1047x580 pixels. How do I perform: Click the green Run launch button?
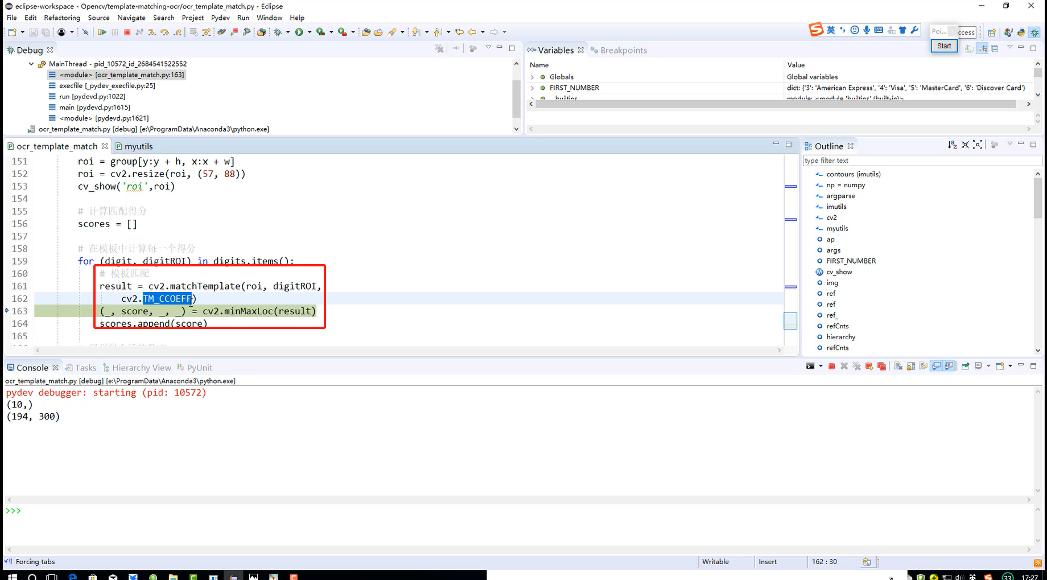click(299, 32)
